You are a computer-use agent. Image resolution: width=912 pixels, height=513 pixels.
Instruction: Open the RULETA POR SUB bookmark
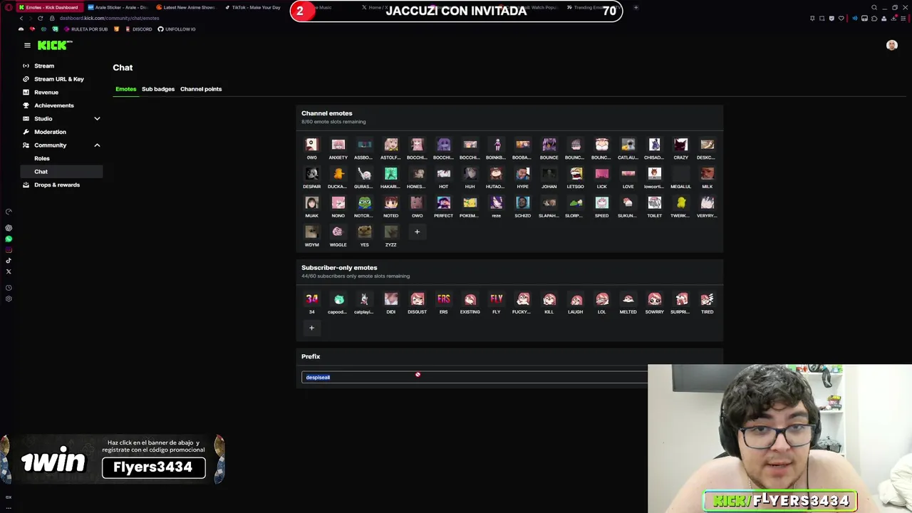tap(85, 29)
